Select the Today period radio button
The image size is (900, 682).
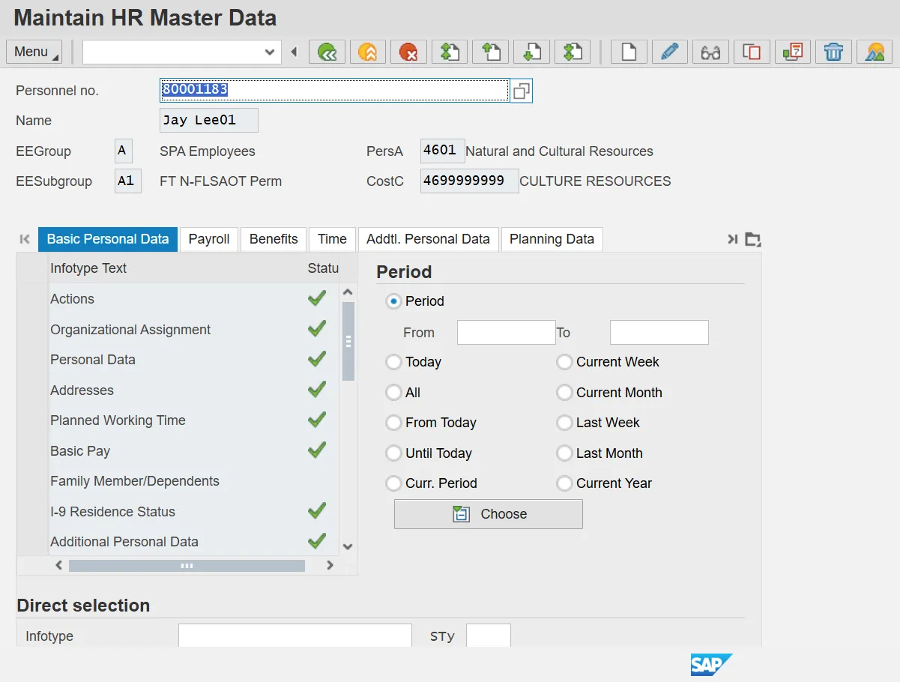click(393, 362)
